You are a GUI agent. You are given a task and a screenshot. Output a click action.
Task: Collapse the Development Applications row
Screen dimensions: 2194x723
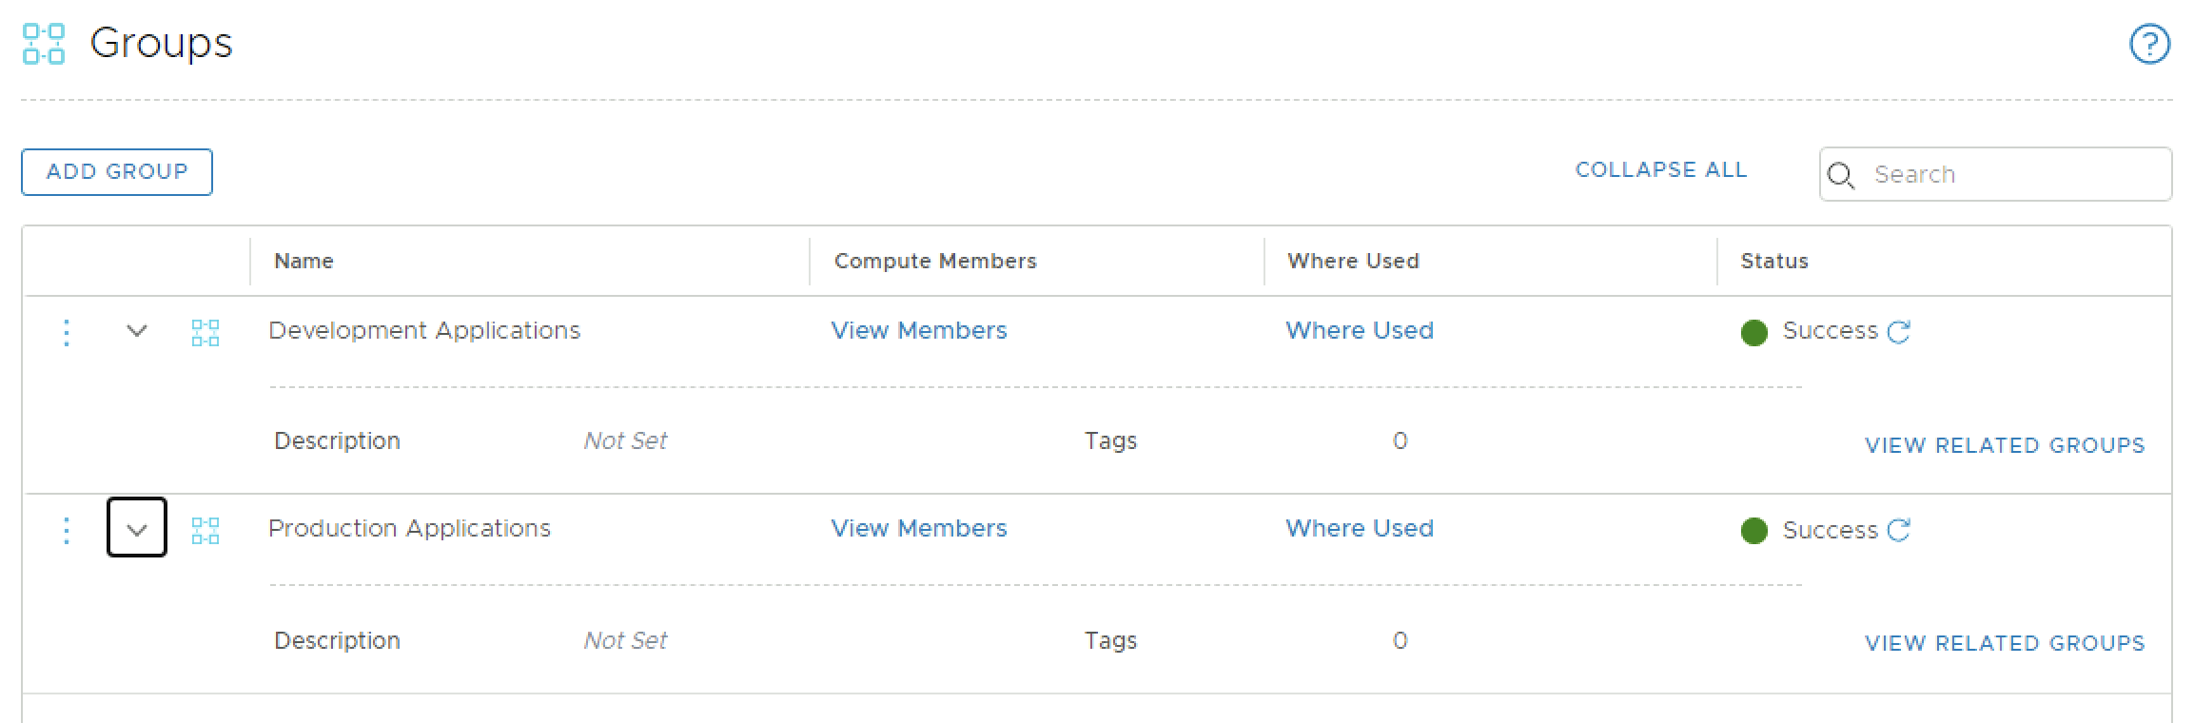click(x=137, y=331)
